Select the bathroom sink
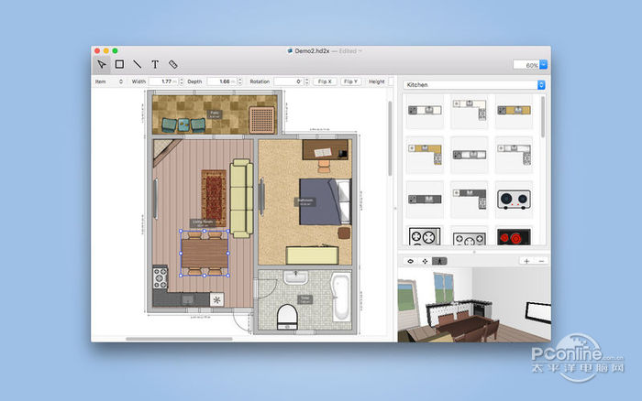Screen dimensions: 642x401 point(295,277)
